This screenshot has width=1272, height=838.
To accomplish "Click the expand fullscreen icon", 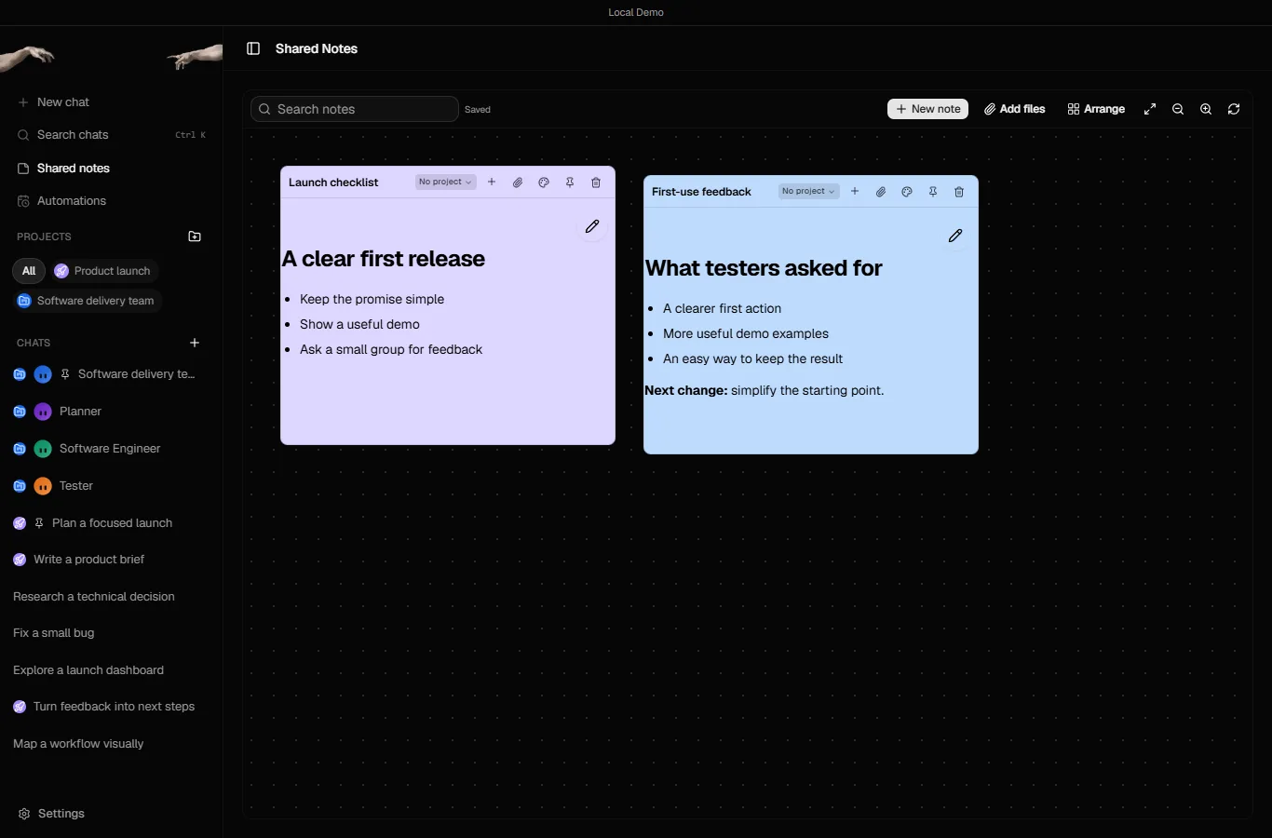I will [1150, 109].
